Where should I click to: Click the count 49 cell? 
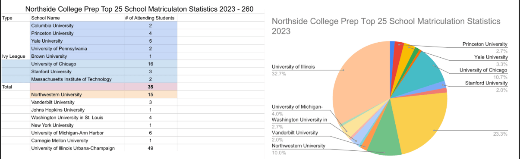pyautogui.click(x=151, y=148)
